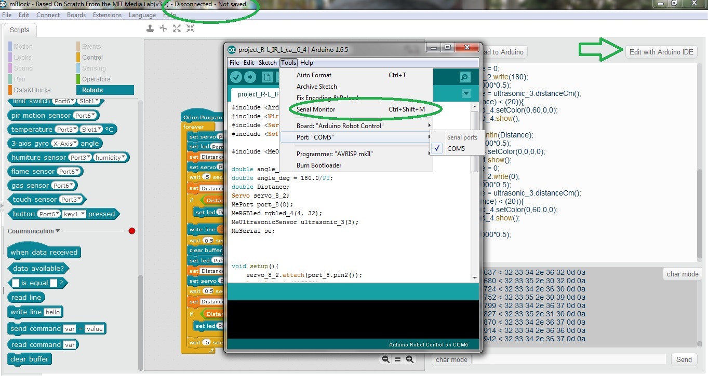Screen dimensions: 708x376
Task: Open Arduino tab dropdown arrow
Action: [466, 94]
